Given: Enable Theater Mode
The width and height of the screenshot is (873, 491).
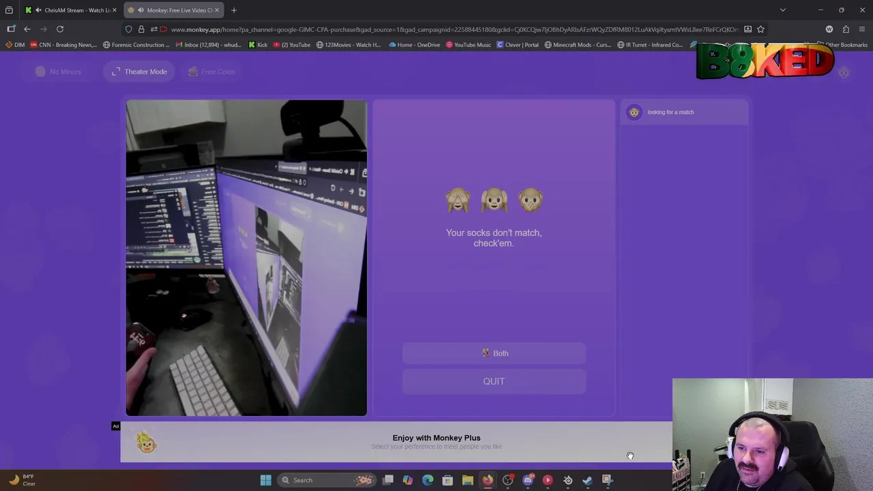Looking at the screenshot, I should tap(139, 72).
